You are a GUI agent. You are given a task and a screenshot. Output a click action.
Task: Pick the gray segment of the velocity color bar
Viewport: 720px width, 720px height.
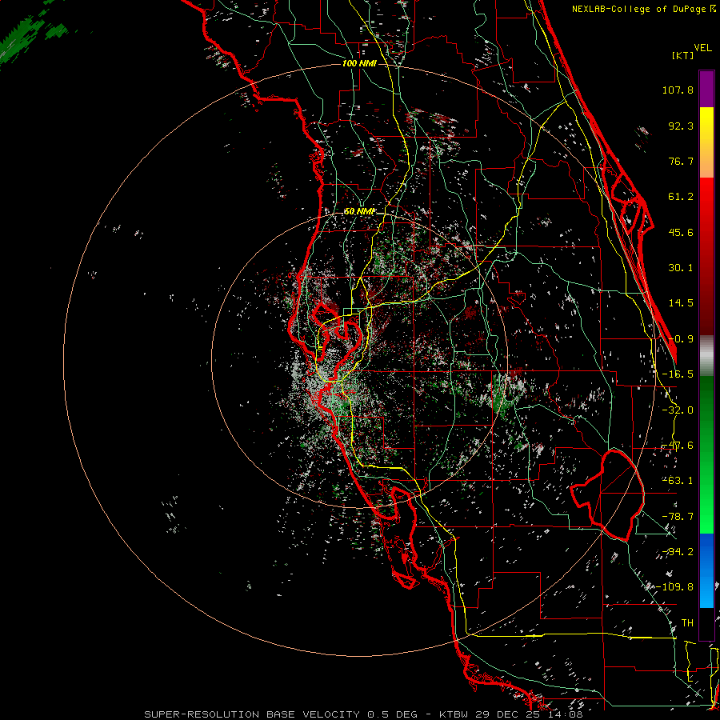[x=706, y=356]
